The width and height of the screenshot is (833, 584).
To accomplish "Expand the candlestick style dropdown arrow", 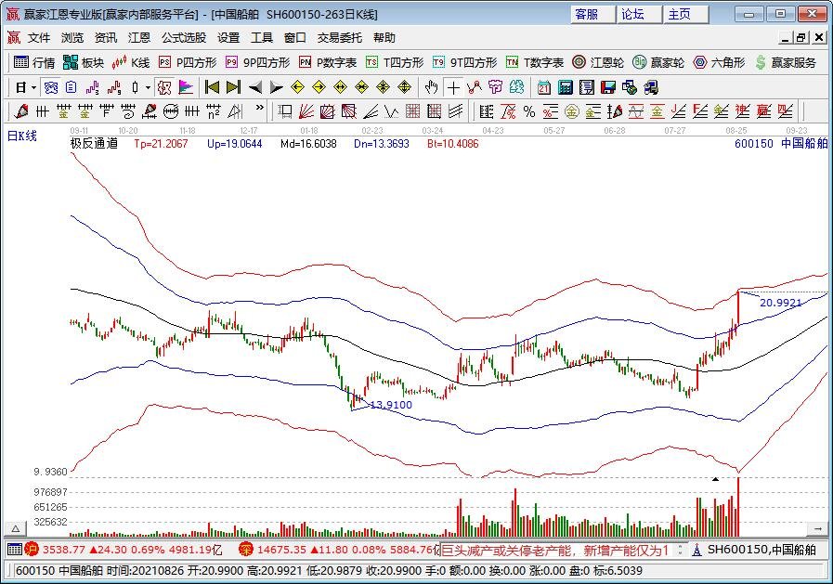I will 148,87.
